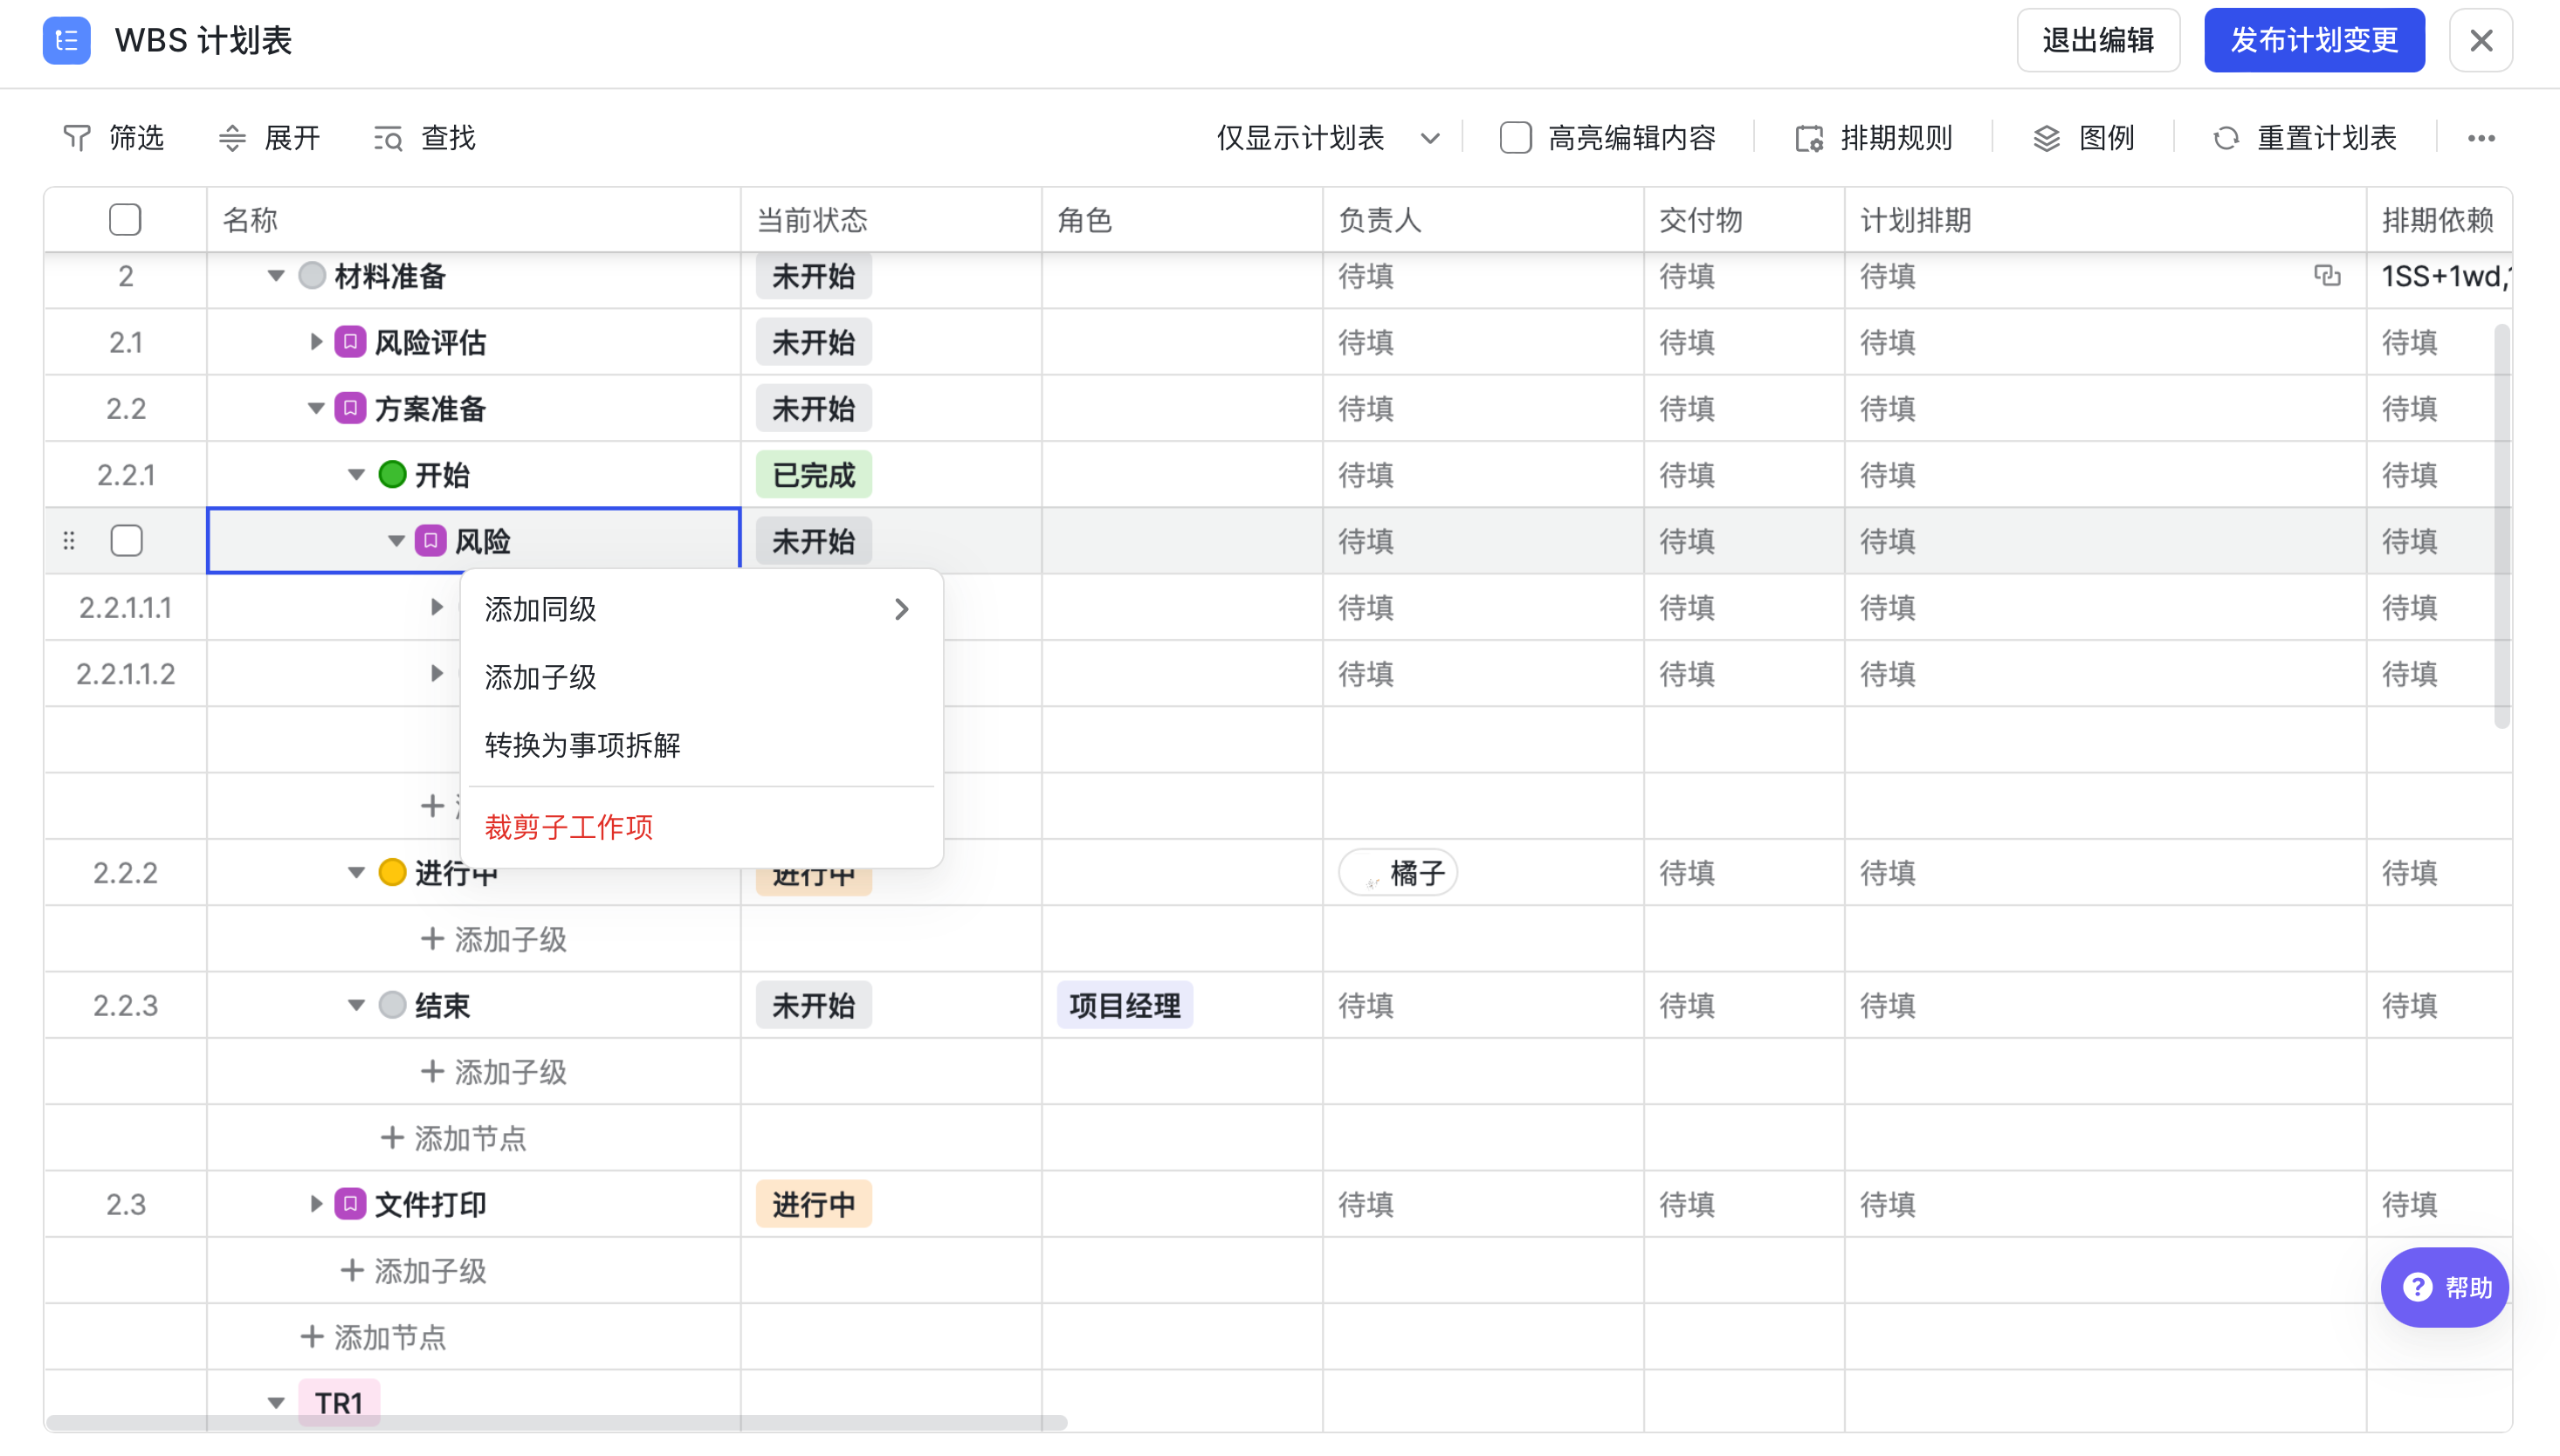Screen dimensions: 2560x1456
Task: Select 添加子级 from context menu
Action: 701,677
